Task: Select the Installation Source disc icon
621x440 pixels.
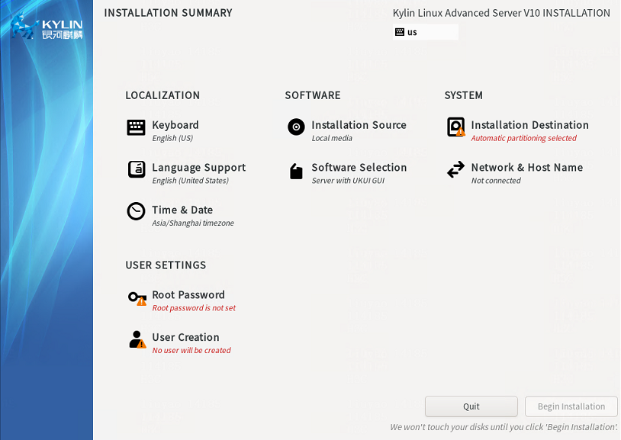Action: point(296,127)
